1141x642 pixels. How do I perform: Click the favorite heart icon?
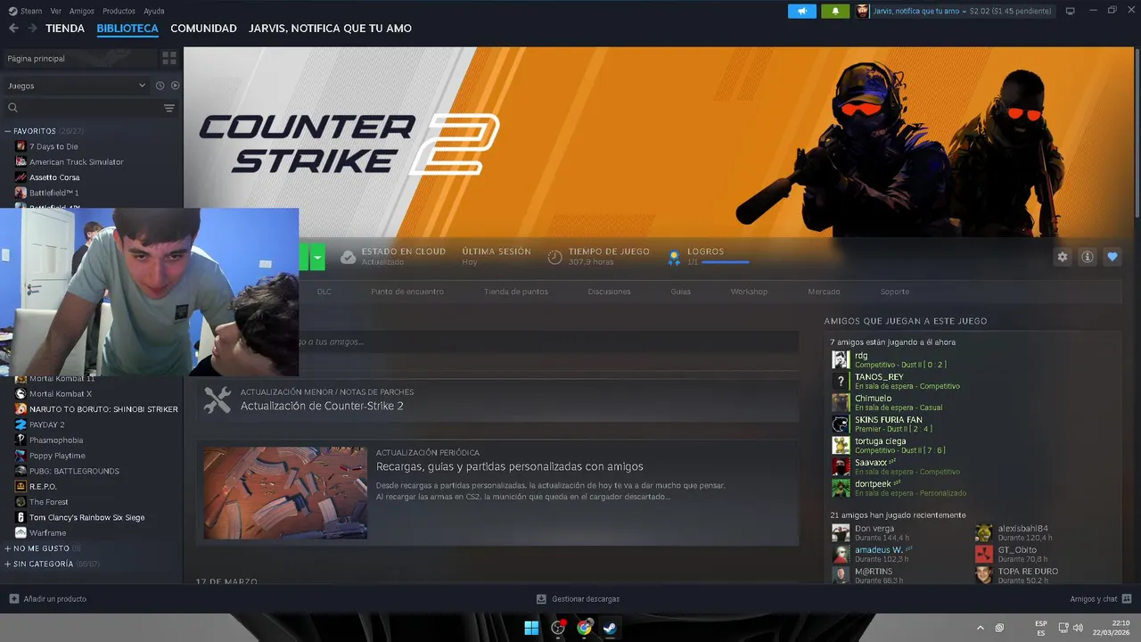1112,257
